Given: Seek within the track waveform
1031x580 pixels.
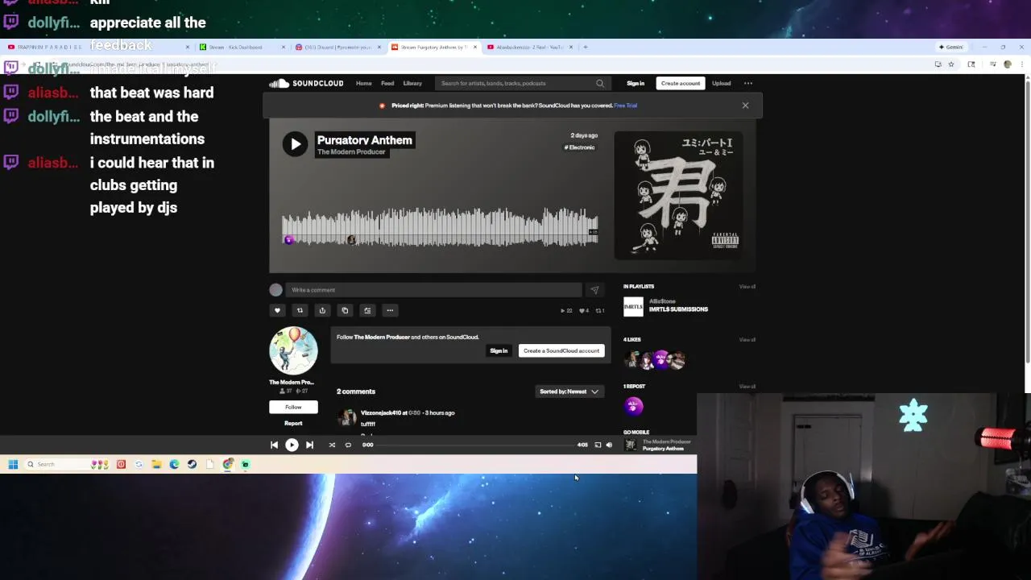Looking at the screenshot, I should [440, 227].
